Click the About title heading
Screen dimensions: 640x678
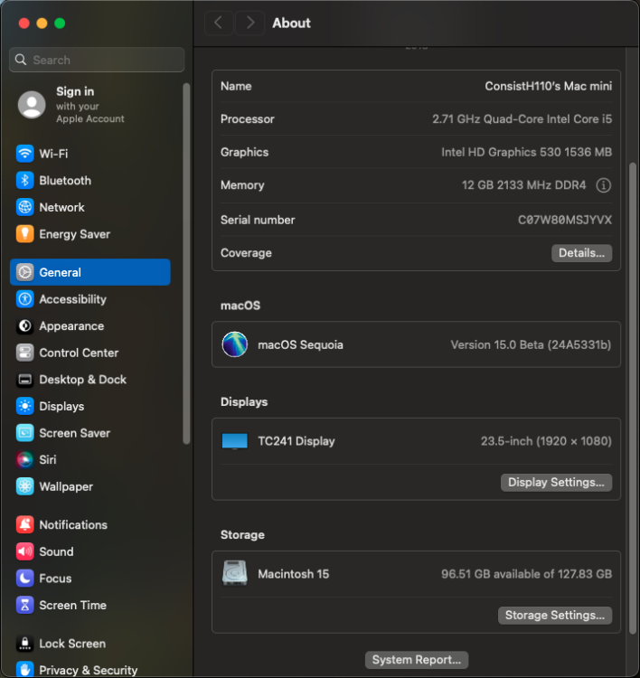pyautogui.click(x=291, y=23)
